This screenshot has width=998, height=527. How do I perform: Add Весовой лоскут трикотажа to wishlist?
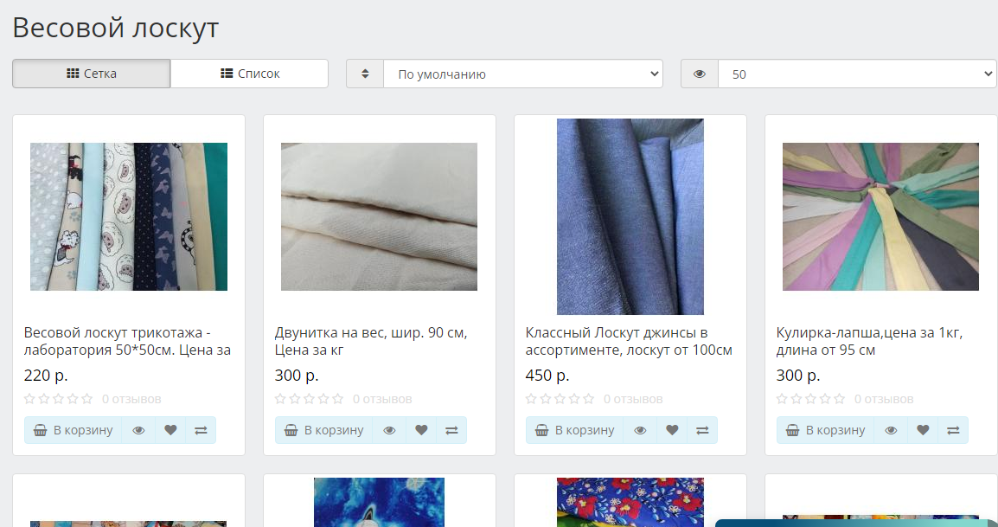(170, 430)
